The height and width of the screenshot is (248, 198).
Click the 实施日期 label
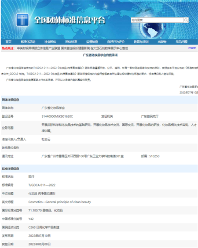click(7, 244)
